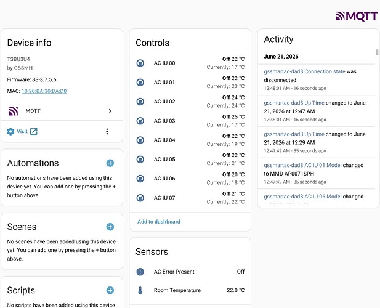Viewport: 380px width, 308px height.
Task: Expand the MQTT integration chevron
Action: click(110, 111)
